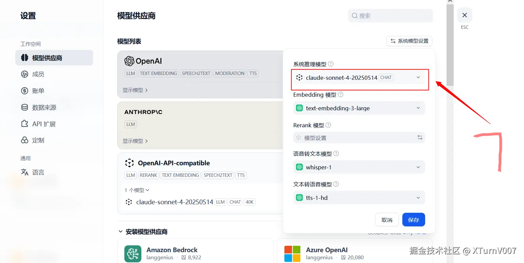Image resolution: width=524 pixels, height=263 pixels.
Task: Click the 8,922 install count for Amazon Bedrock
Action: click(191, 258)
